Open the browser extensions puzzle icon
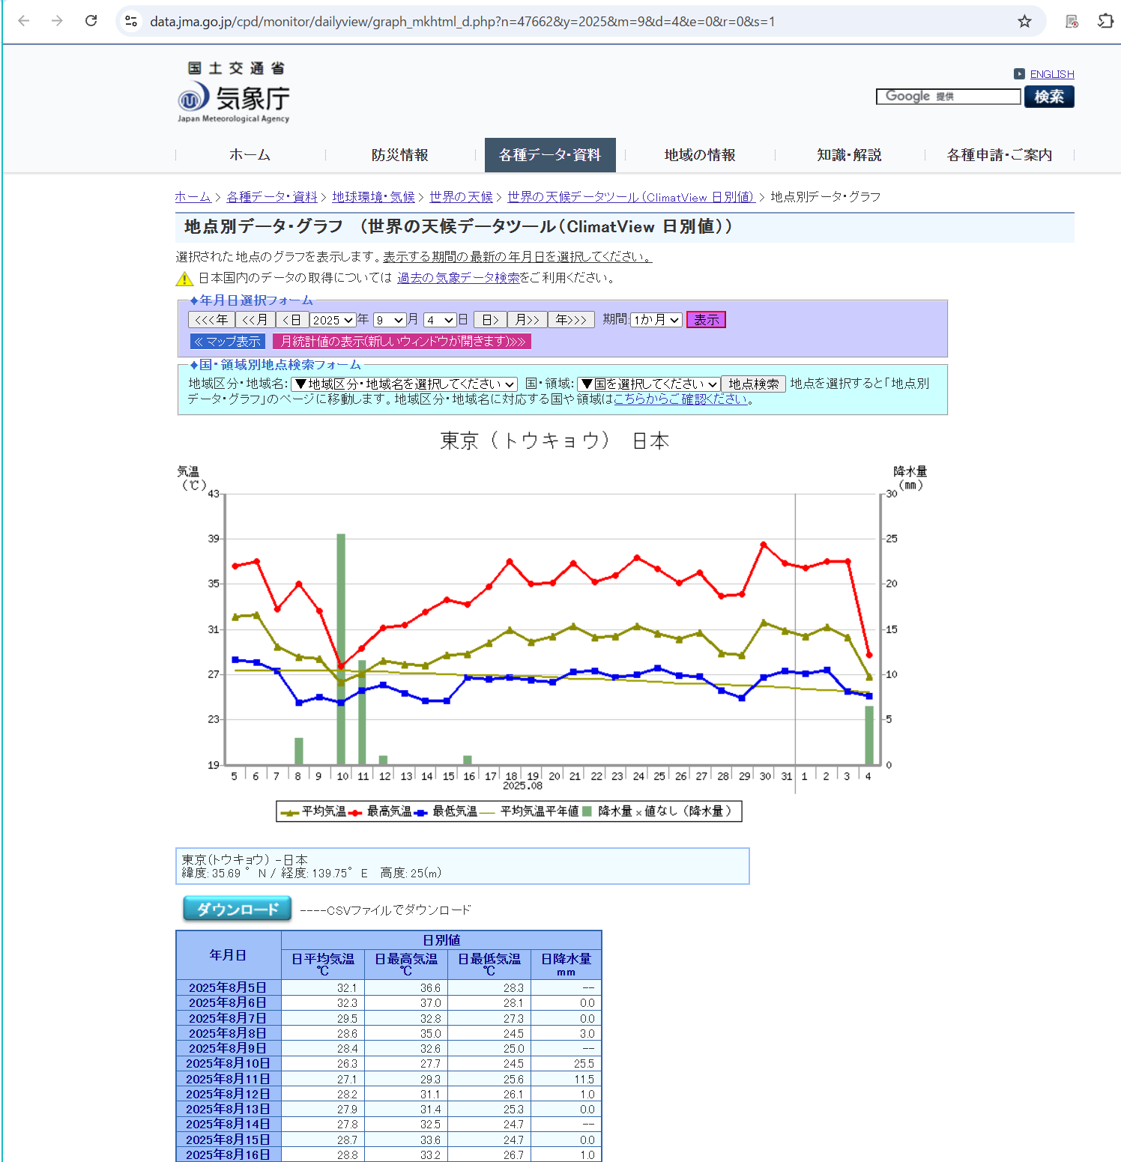The height and width of the screenshot is (1162, 1121). tap(1105, 21)
